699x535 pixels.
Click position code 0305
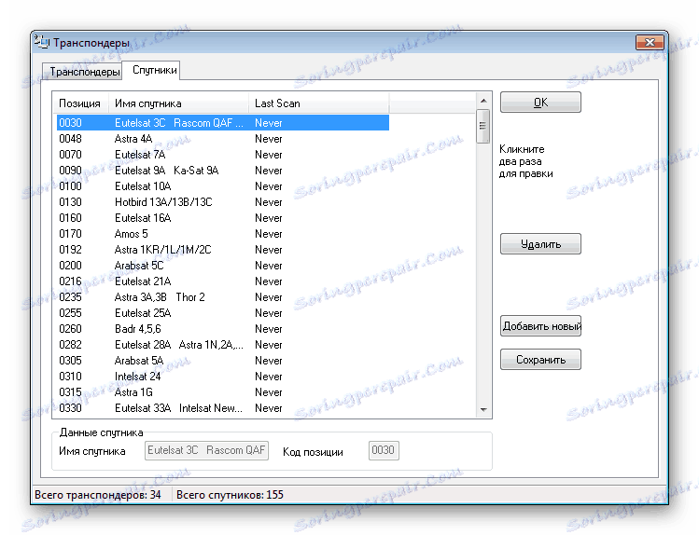[70, 361]
